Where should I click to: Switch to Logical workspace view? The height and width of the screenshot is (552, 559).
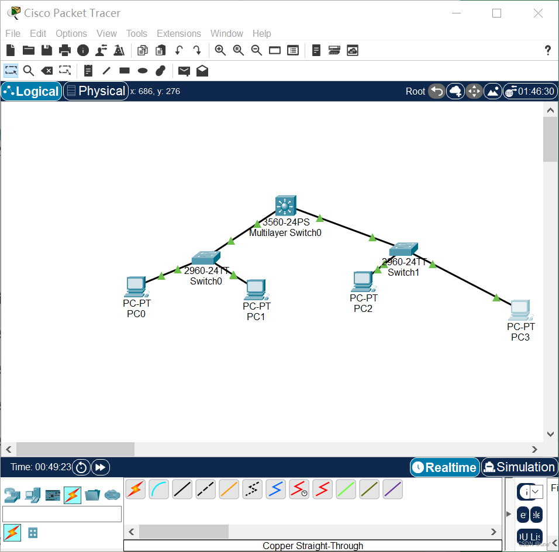32,91
